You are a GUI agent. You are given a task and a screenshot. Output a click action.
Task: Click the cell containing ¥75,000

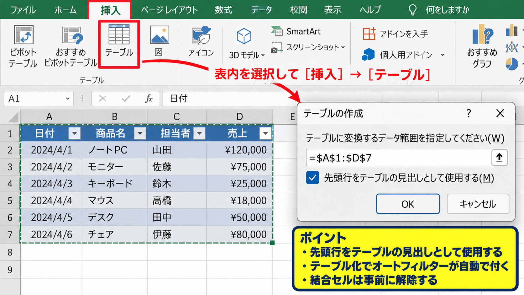click(x=240, y=167)
